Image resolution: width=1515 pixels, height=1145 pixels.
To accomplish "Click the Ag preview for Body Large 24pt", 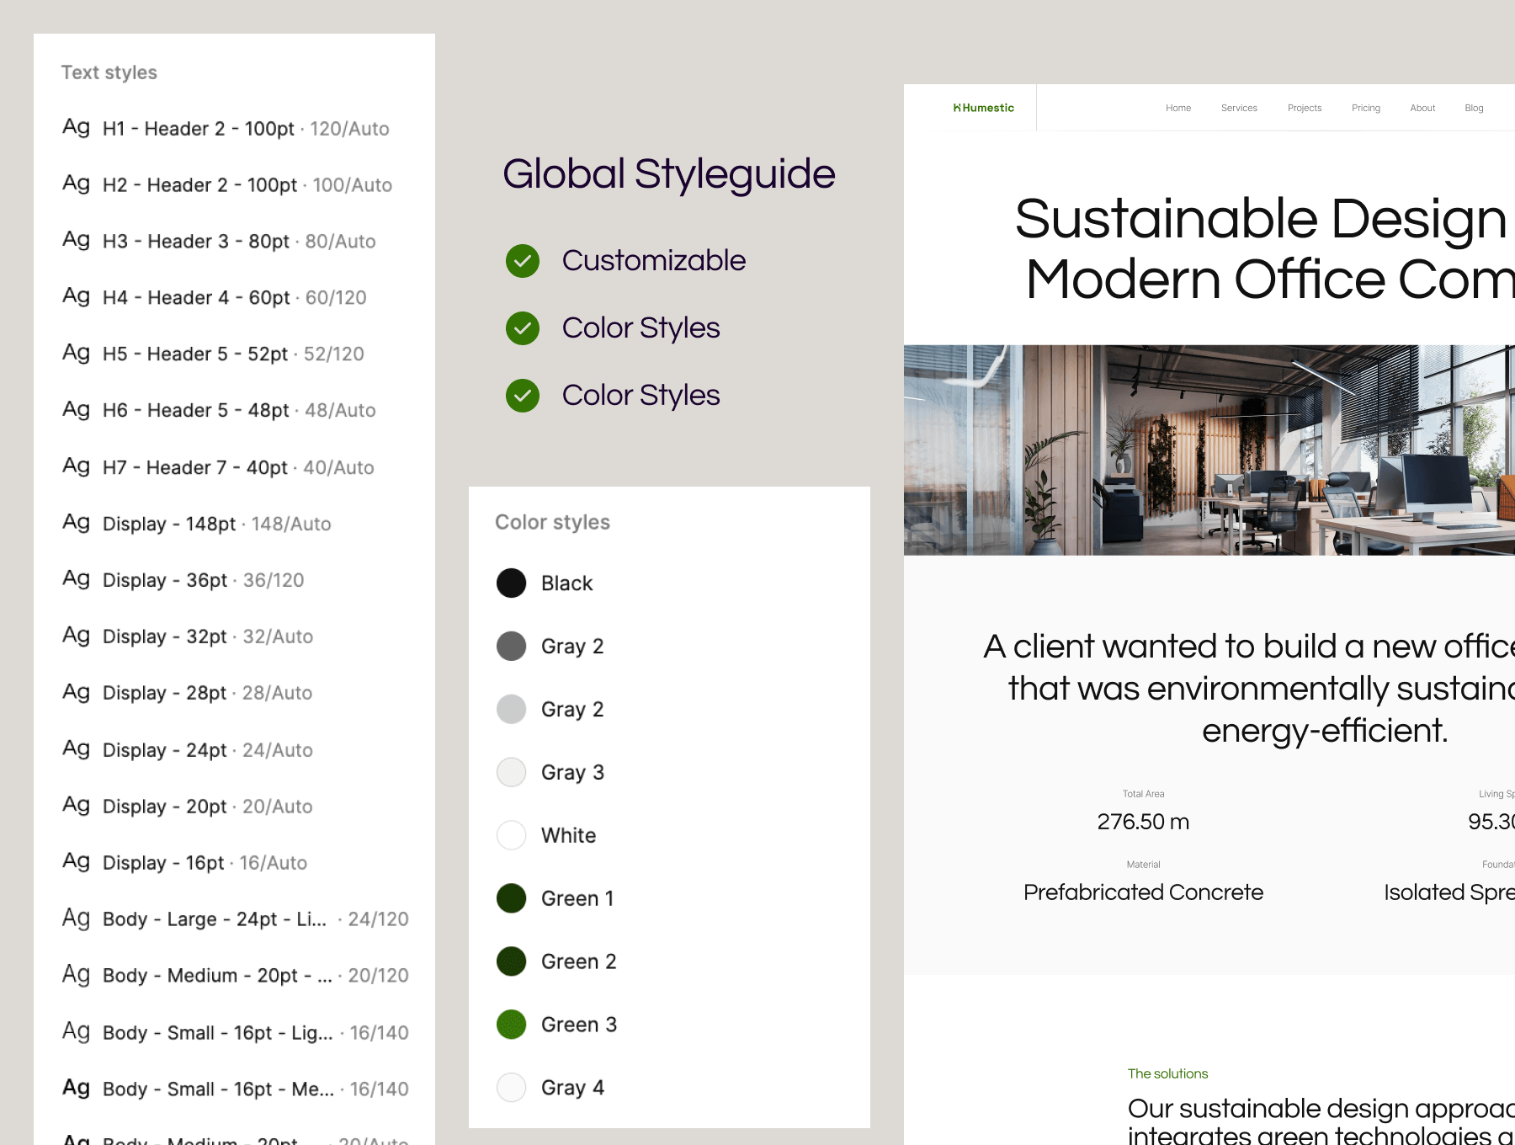I will (x=76, y=918).
